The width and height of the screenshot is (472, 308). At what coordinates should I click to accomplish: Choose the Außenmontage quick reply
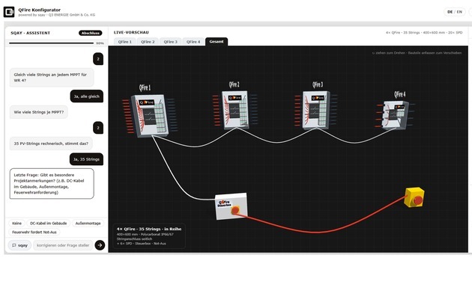click(88, 224)
